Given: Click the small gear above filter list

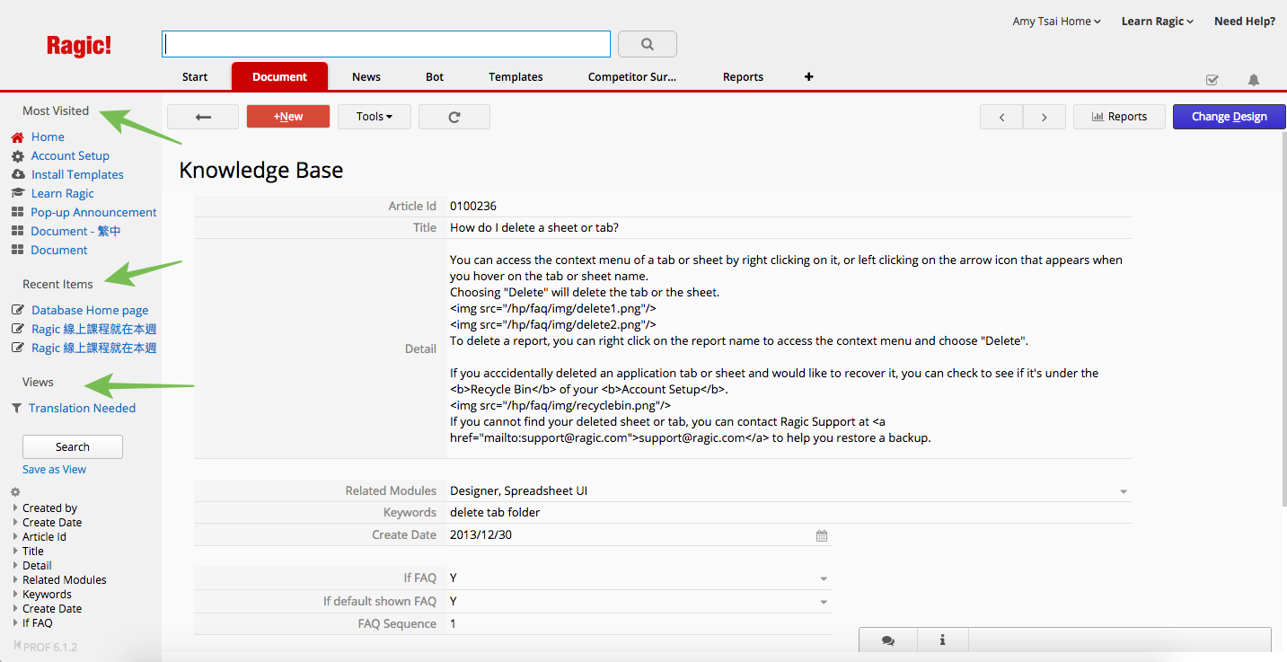Looking at the screenshot, I should [15, 492].
